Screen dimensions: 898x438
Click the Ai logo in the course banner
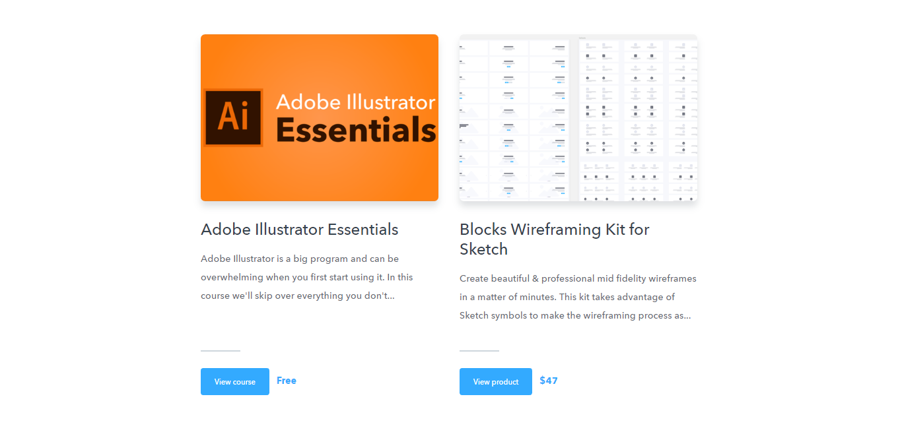[x=233, y=117]
